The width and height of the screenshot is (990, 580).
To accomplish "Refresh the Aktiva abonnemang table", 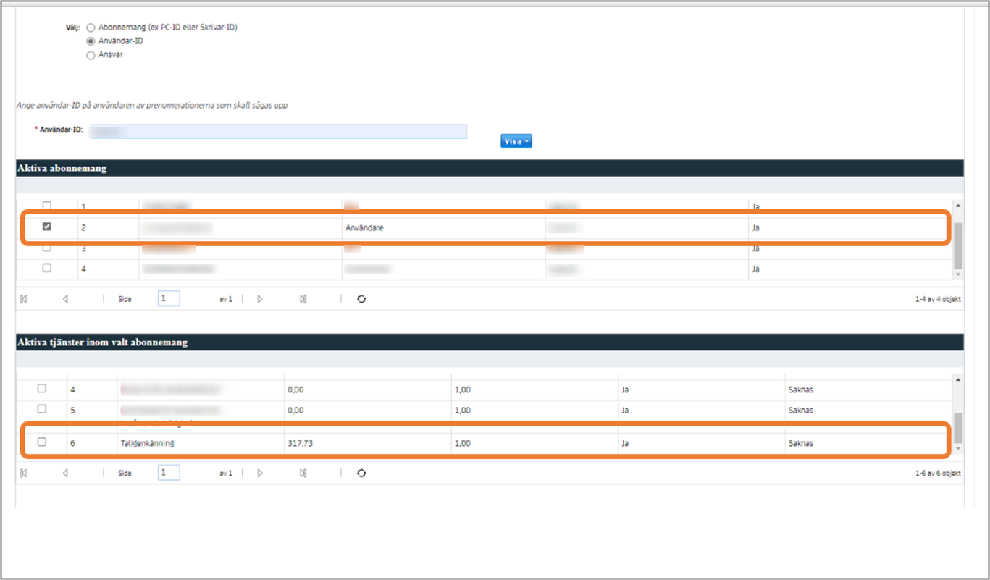I will click(x=361, y=299).
